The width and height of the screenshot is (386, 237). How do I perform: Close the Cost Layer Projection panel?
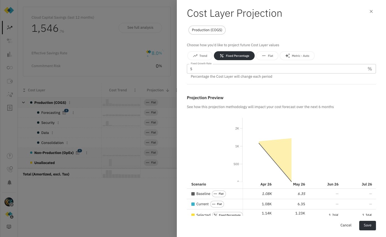pos(371,11)
